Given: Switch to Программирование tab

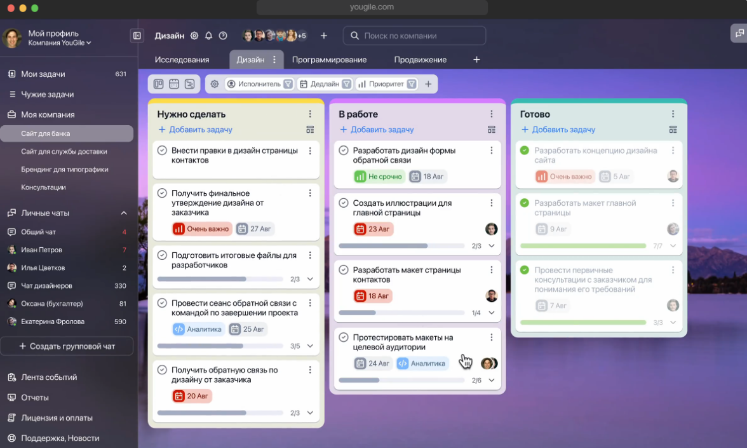Looking at the screenshot, I should tap(329, 60).
